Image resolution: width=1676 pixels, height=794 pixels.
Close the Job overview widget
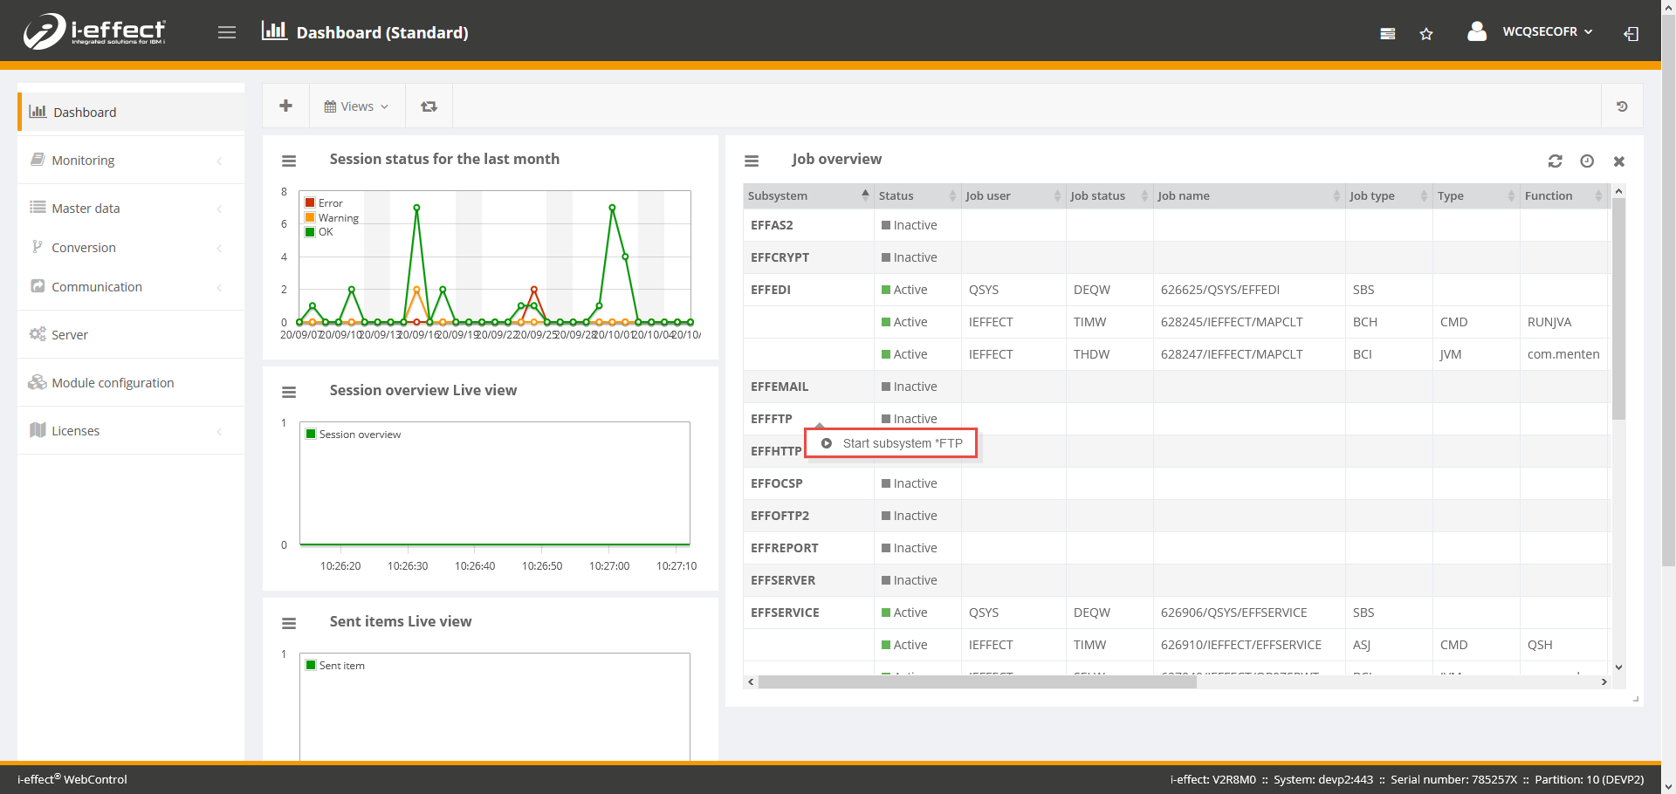click(x=1619, y=161)
